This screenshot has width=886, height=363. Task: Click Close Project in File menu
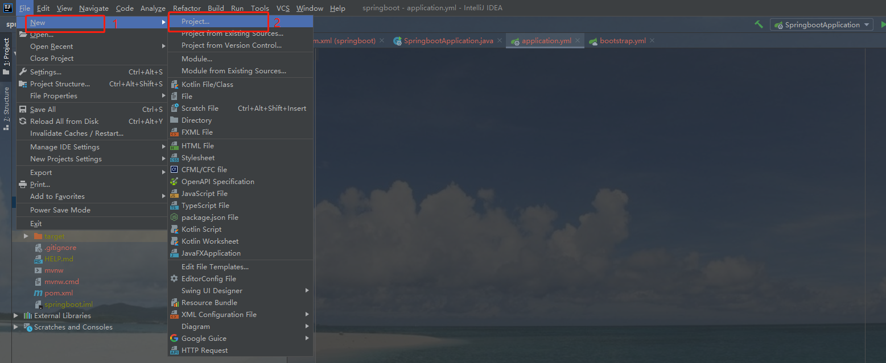coord(91,59)
